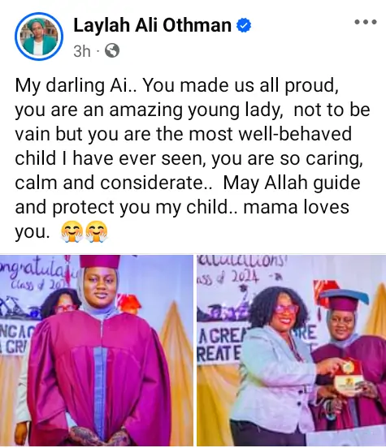Click the Congratulations banner in left photo
386x448 pixels.
point(34,269)
